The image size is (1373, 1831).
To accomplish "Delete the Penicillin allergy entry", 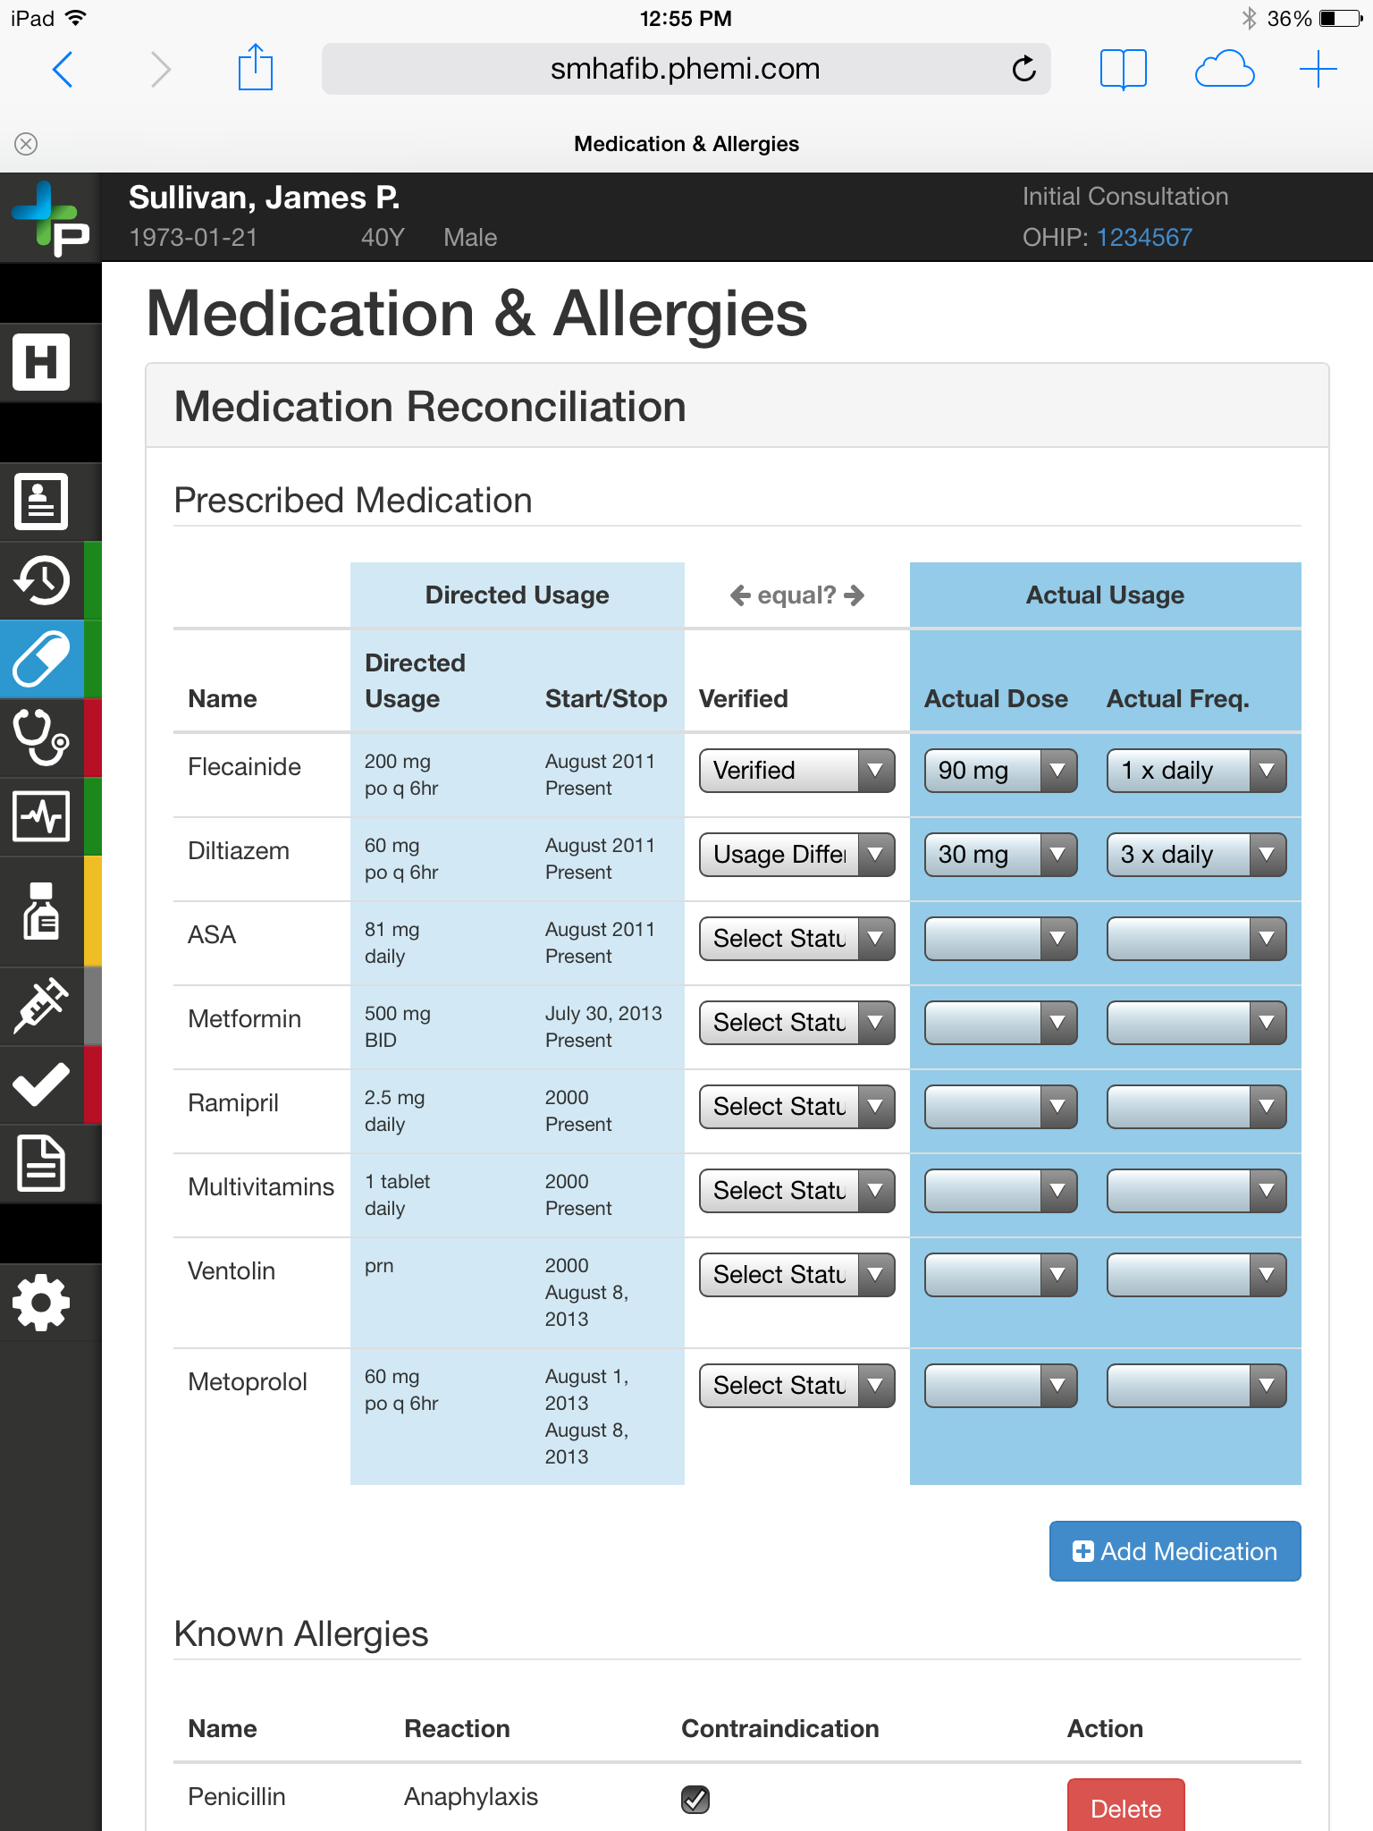I will 1125,1808.
